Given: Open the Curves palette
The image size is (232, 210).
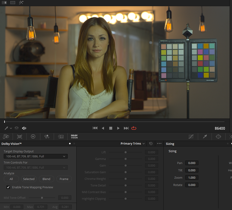Looking at the screenshot, I should coord(191,136).
